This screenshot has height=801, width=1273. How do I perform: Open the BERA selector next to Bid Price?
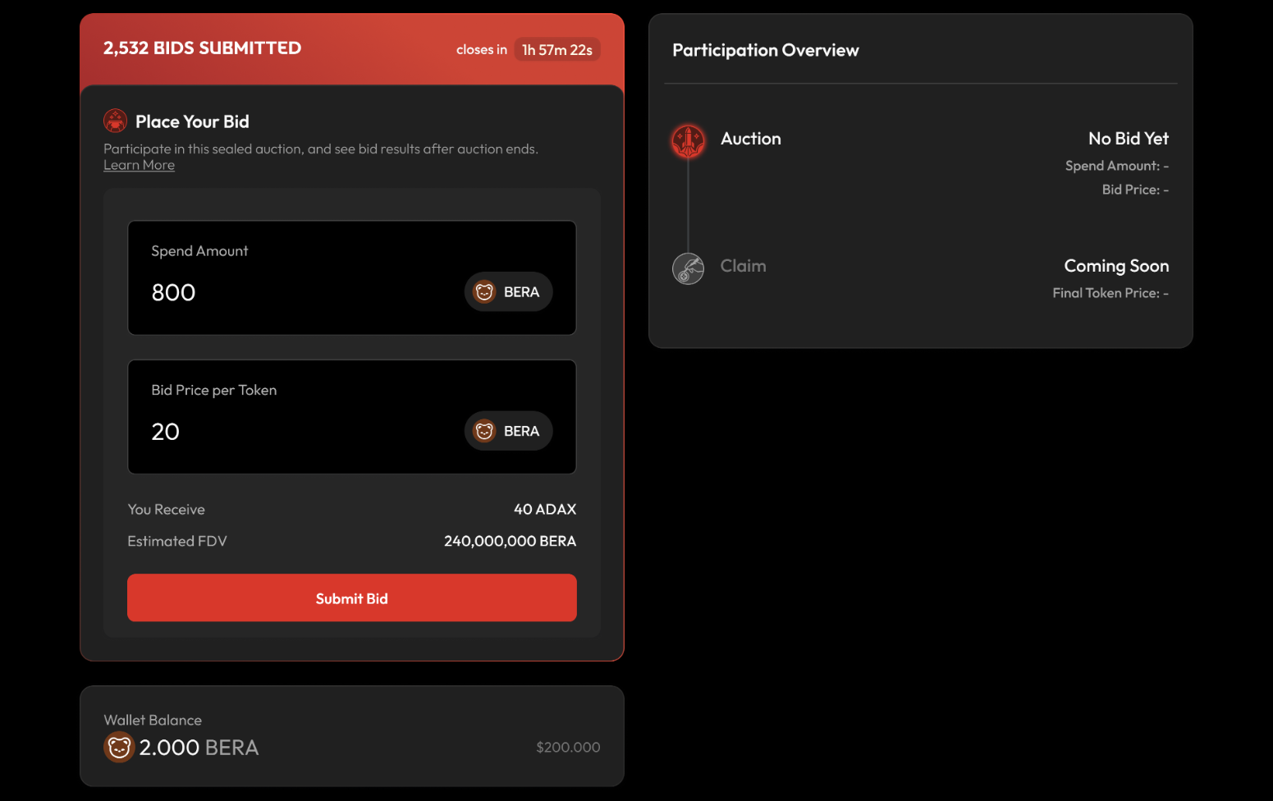509,431
